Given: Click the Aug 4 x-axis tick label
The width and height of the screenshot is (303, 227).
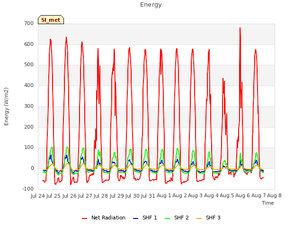Looking at the screenshot, I should tap(211, 195).
